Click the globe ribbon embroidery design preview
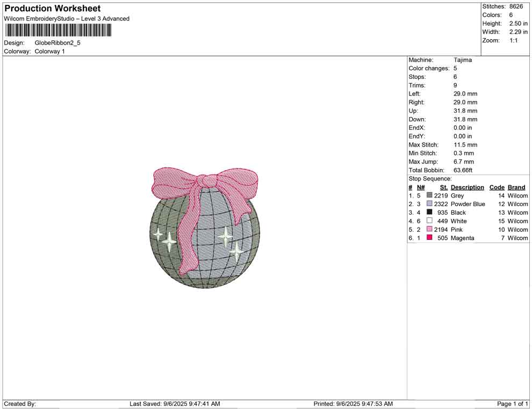 tap(205, 228)
